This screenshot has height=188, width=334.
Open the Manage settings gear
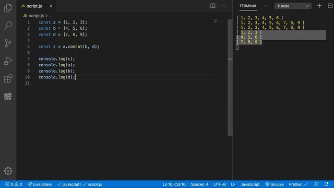(8, 171)
